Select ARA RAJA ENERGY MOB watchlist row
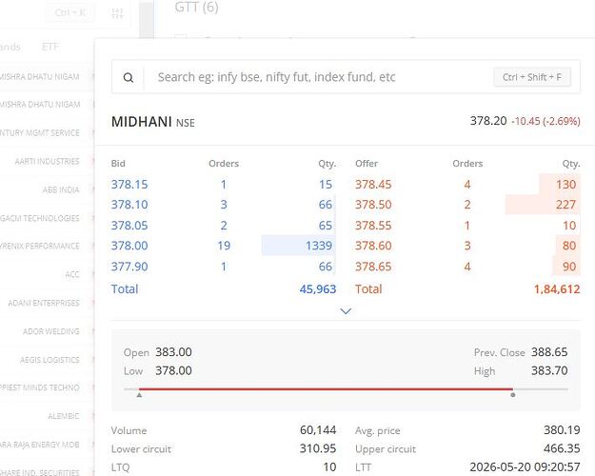This screenshot has width=595, height=476. tap(40, 445)
